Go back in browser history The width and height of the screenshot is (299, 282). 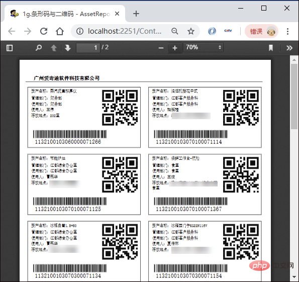12,31
